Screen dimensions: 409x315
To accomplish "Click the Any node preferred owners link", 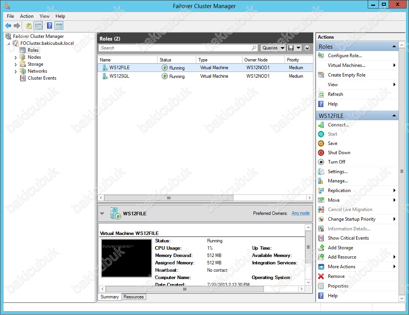I will point(301,213).
